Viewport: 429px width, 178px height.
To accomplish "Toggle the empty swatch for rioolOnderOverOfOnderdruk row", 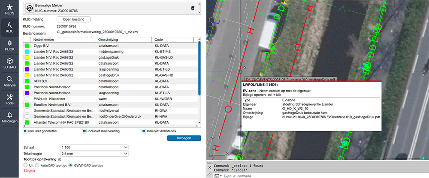I will (x=27, y=116).
